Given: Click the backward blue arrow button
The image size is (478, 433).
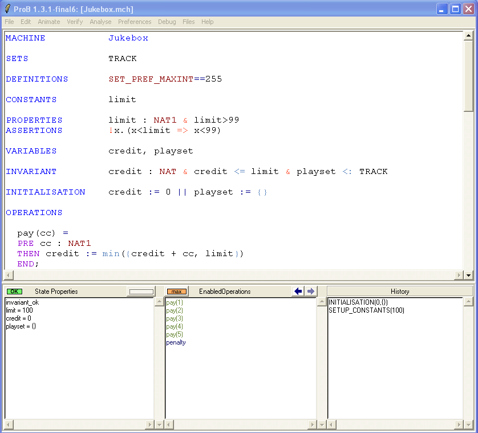Looking at the screenshot, I should 298,292.
